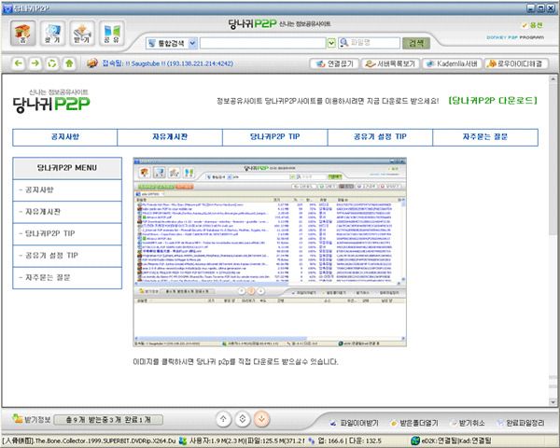Click the program screenshot thumbnail image
The image size is (560, 448).
(270, 252)
